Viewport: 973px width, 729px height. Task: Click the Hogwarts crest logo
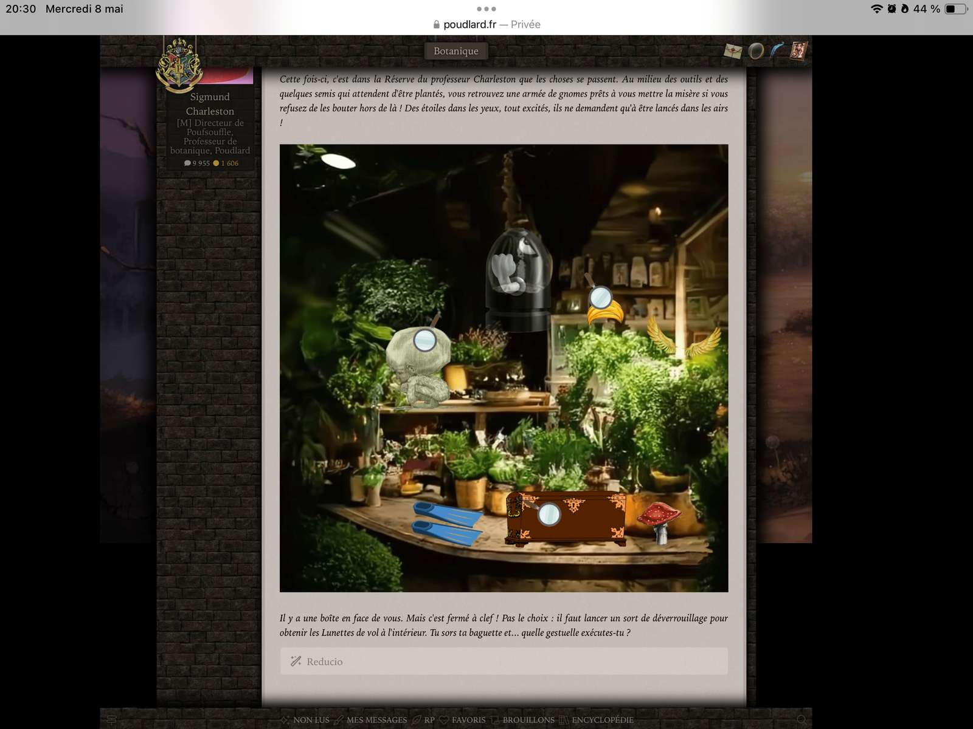click(x=179, y=66)
